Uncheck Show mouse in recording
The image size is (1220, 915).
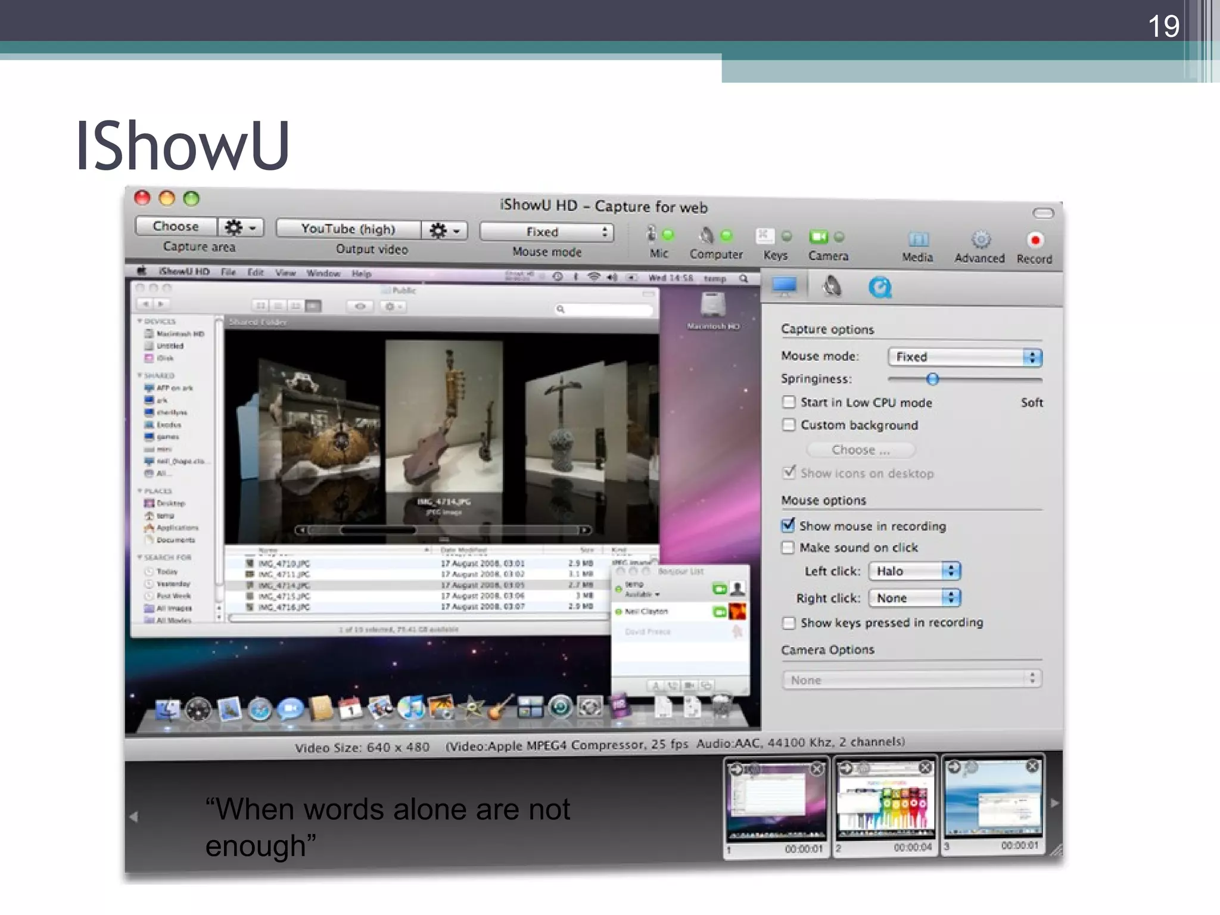click(788, 525)
